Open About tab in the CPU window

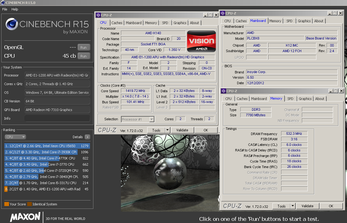pos(195,23)
